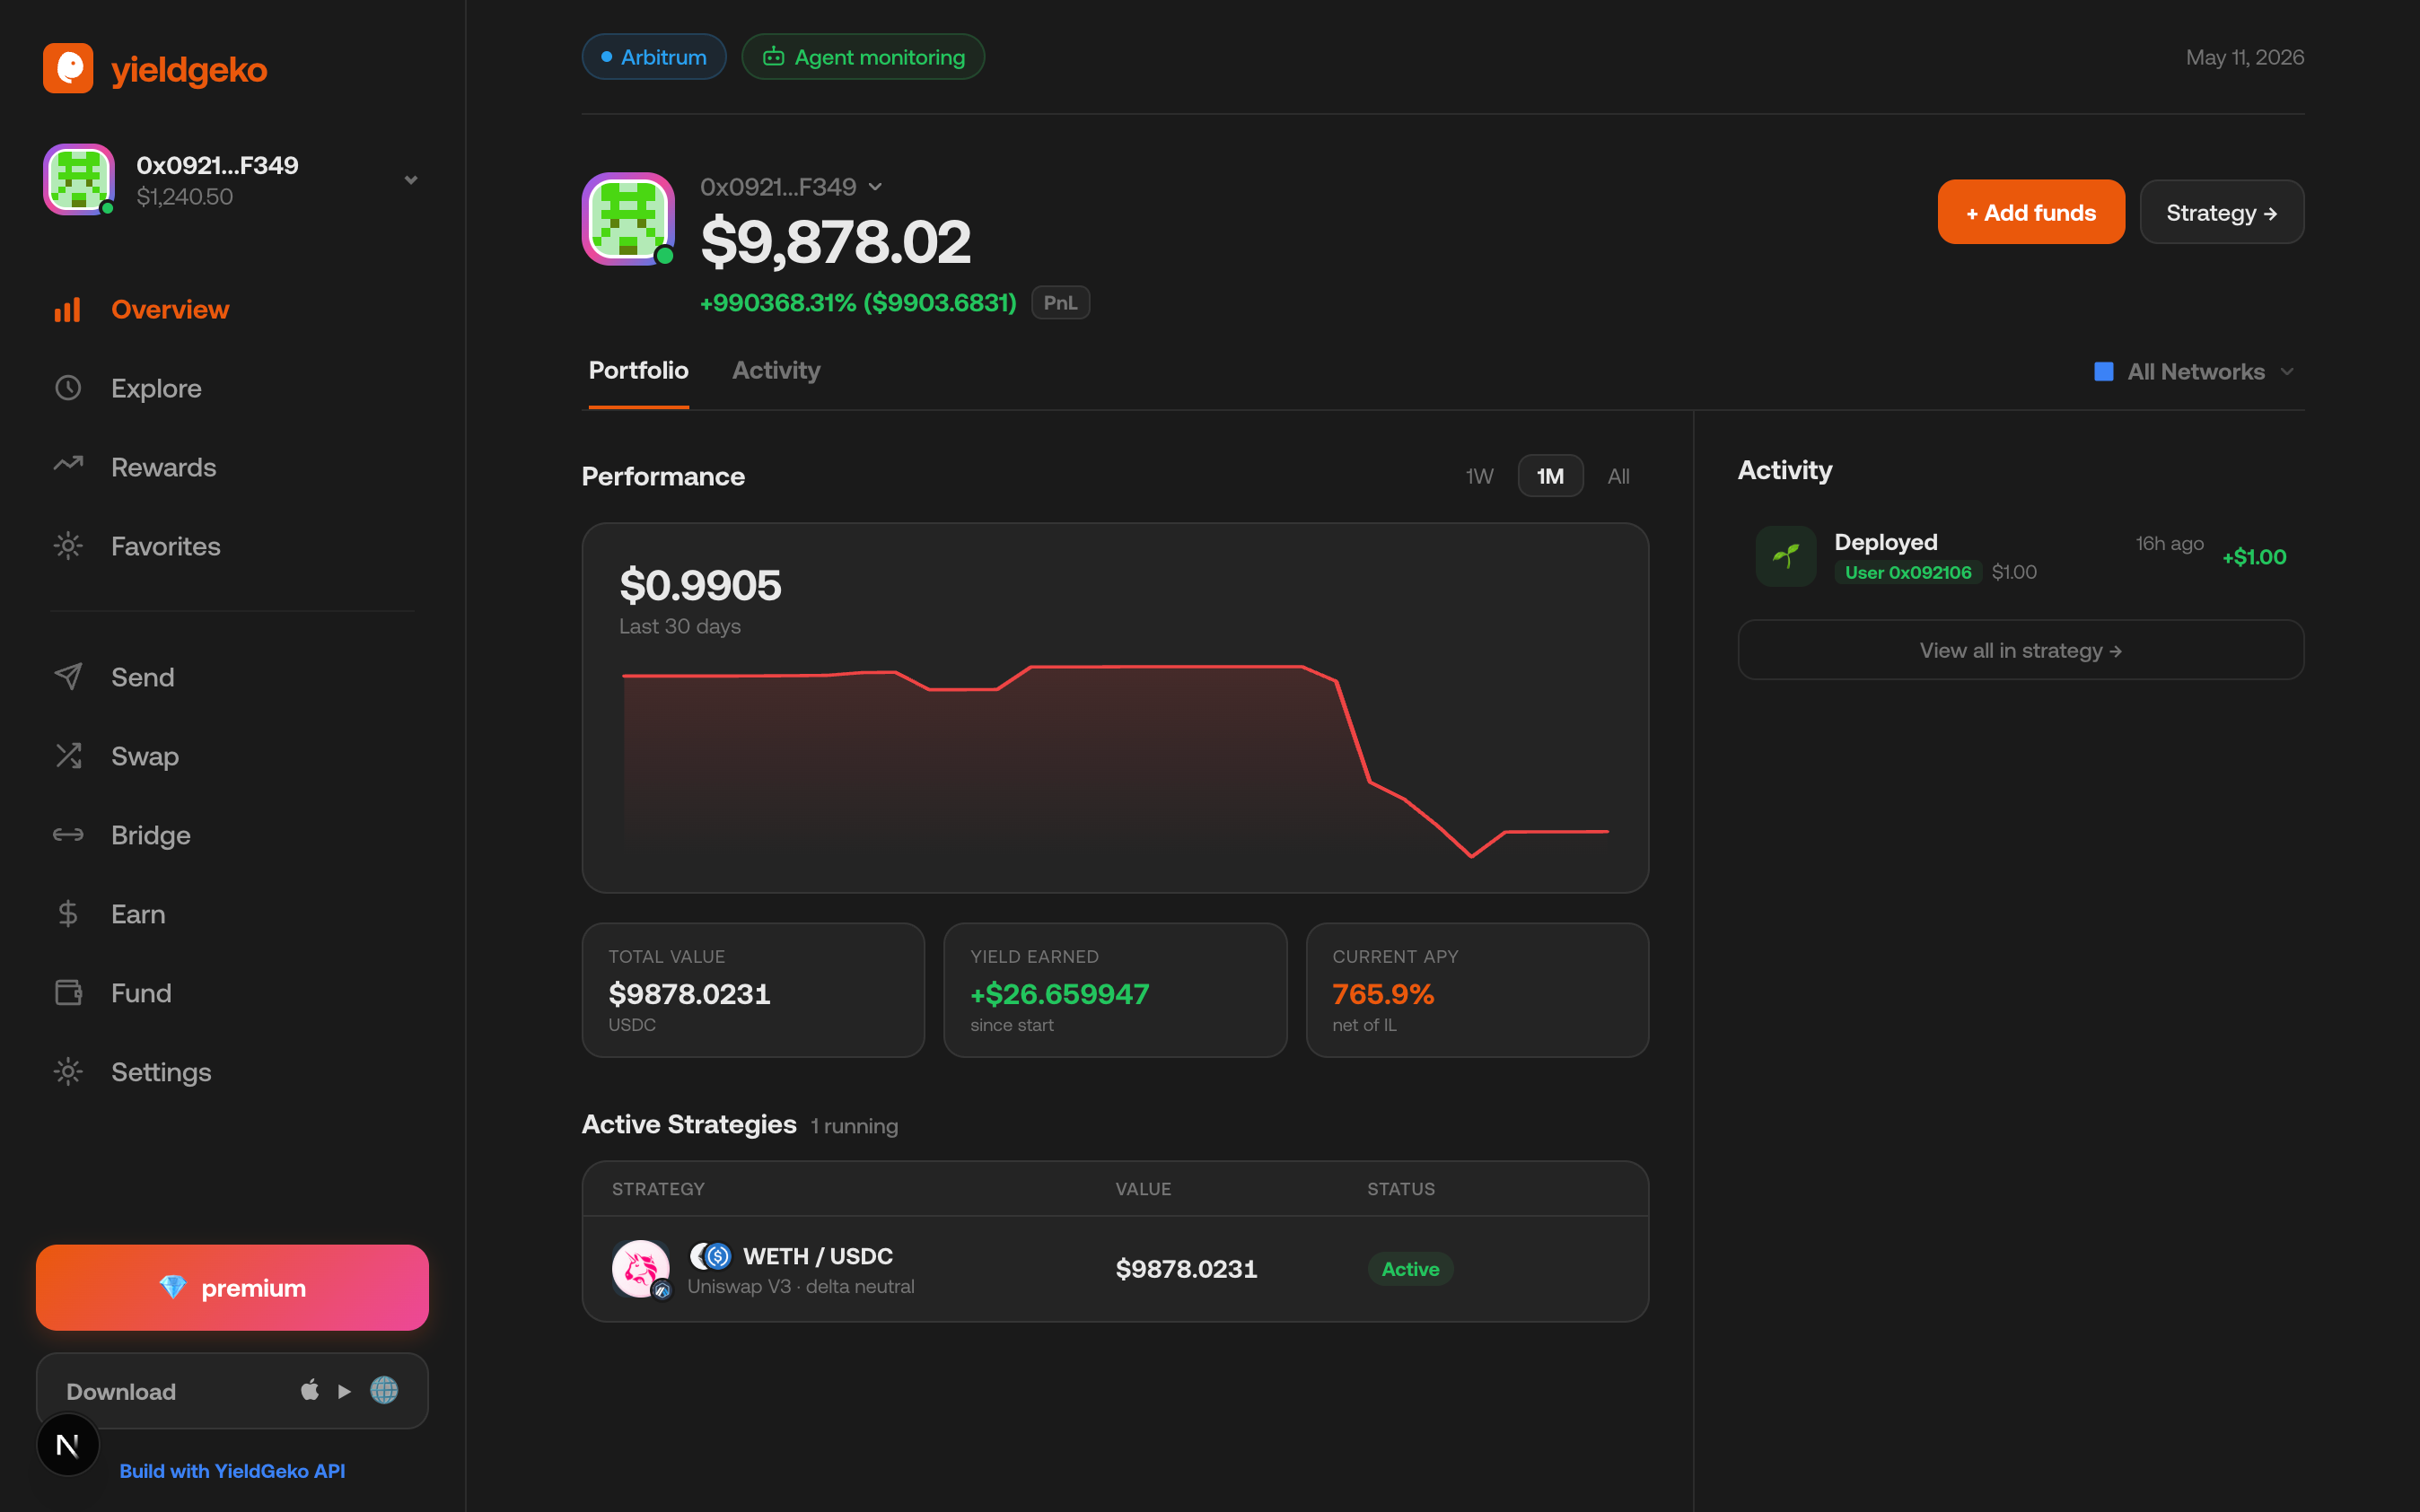
Task: Click the Earn dollar icon
Action: pyautogui.click(x=67, y=914)
